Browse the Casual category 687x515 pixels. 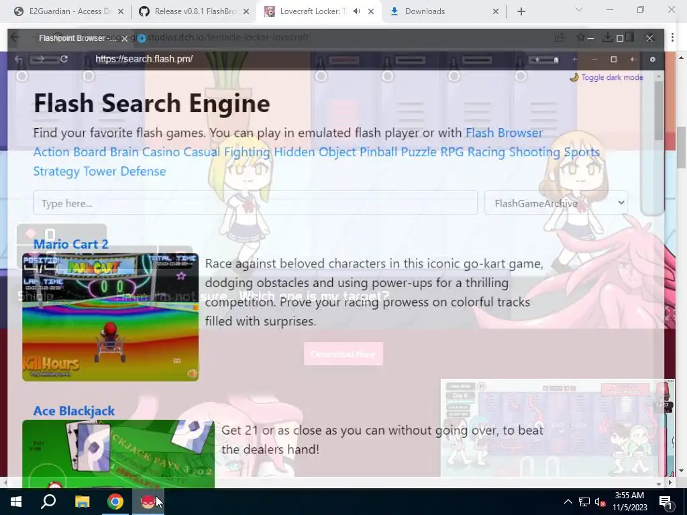coord(201,152)
